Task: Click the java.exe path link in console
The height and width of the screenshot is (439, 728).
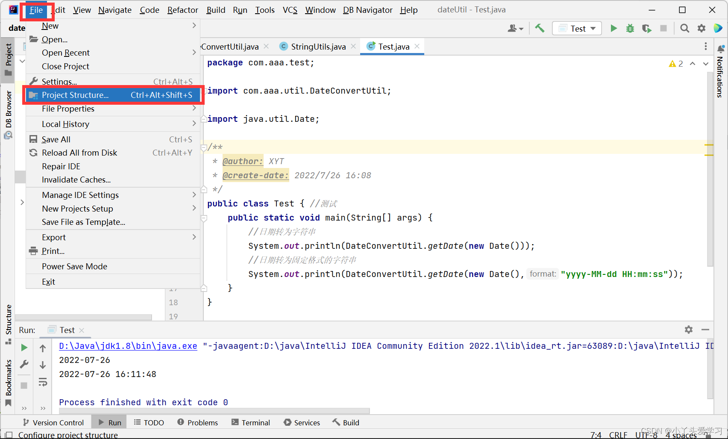Action: point(128,346)
